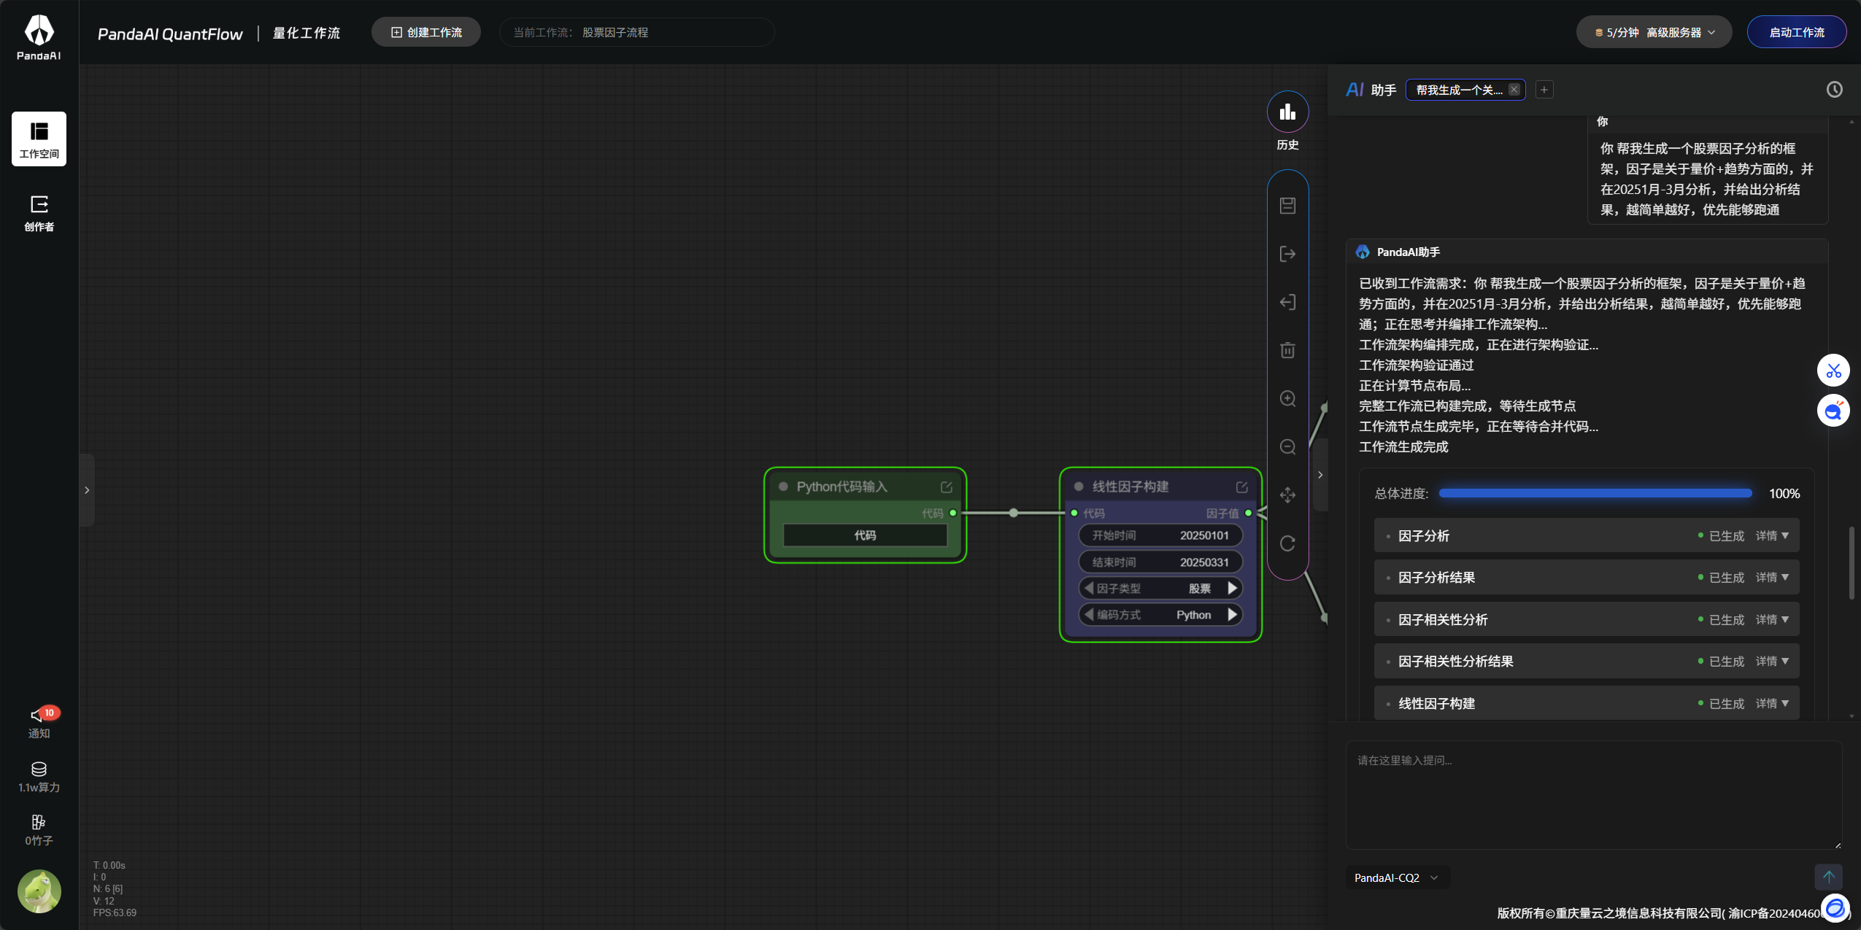
Task: Open the edit icon on Python代码输入 node
Action: pos(947,487)
